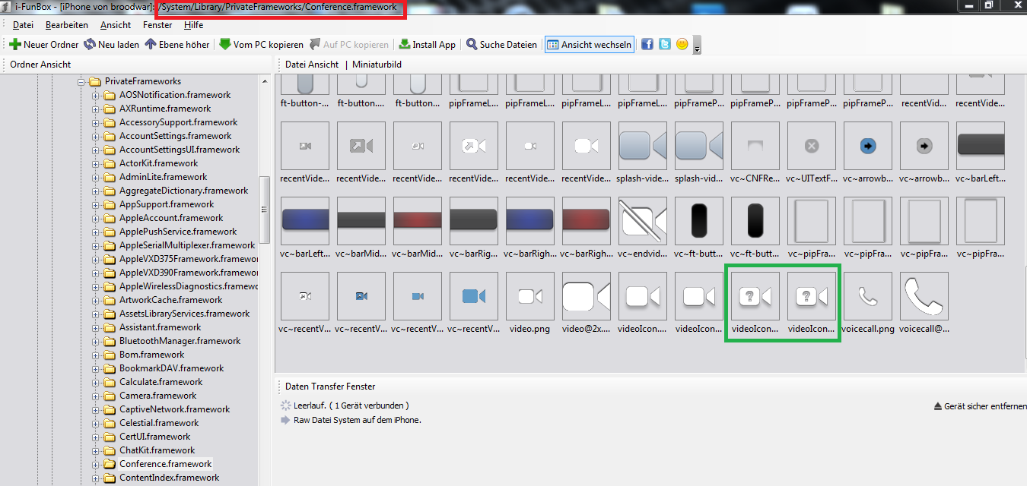1027x486 pixels.
Task: Click the Daten Transfer Fenster header
Action: pos(330,387)
